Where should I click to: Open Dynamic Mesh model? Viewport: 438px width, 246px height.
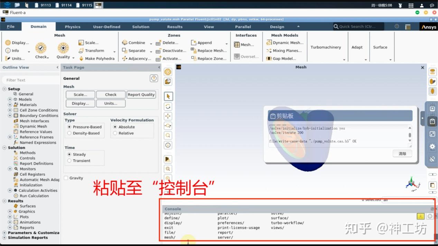[x=285, y=43]
